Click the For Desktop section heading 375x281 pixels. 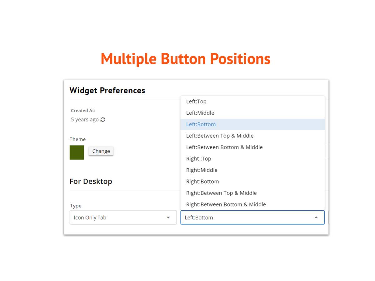[91, 181]
